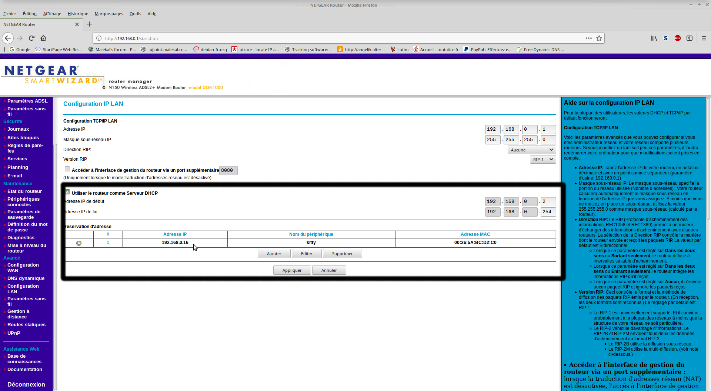Click help panel vertical scrollbar
This screenshot has height=391, width=711.
click(708, 159)
